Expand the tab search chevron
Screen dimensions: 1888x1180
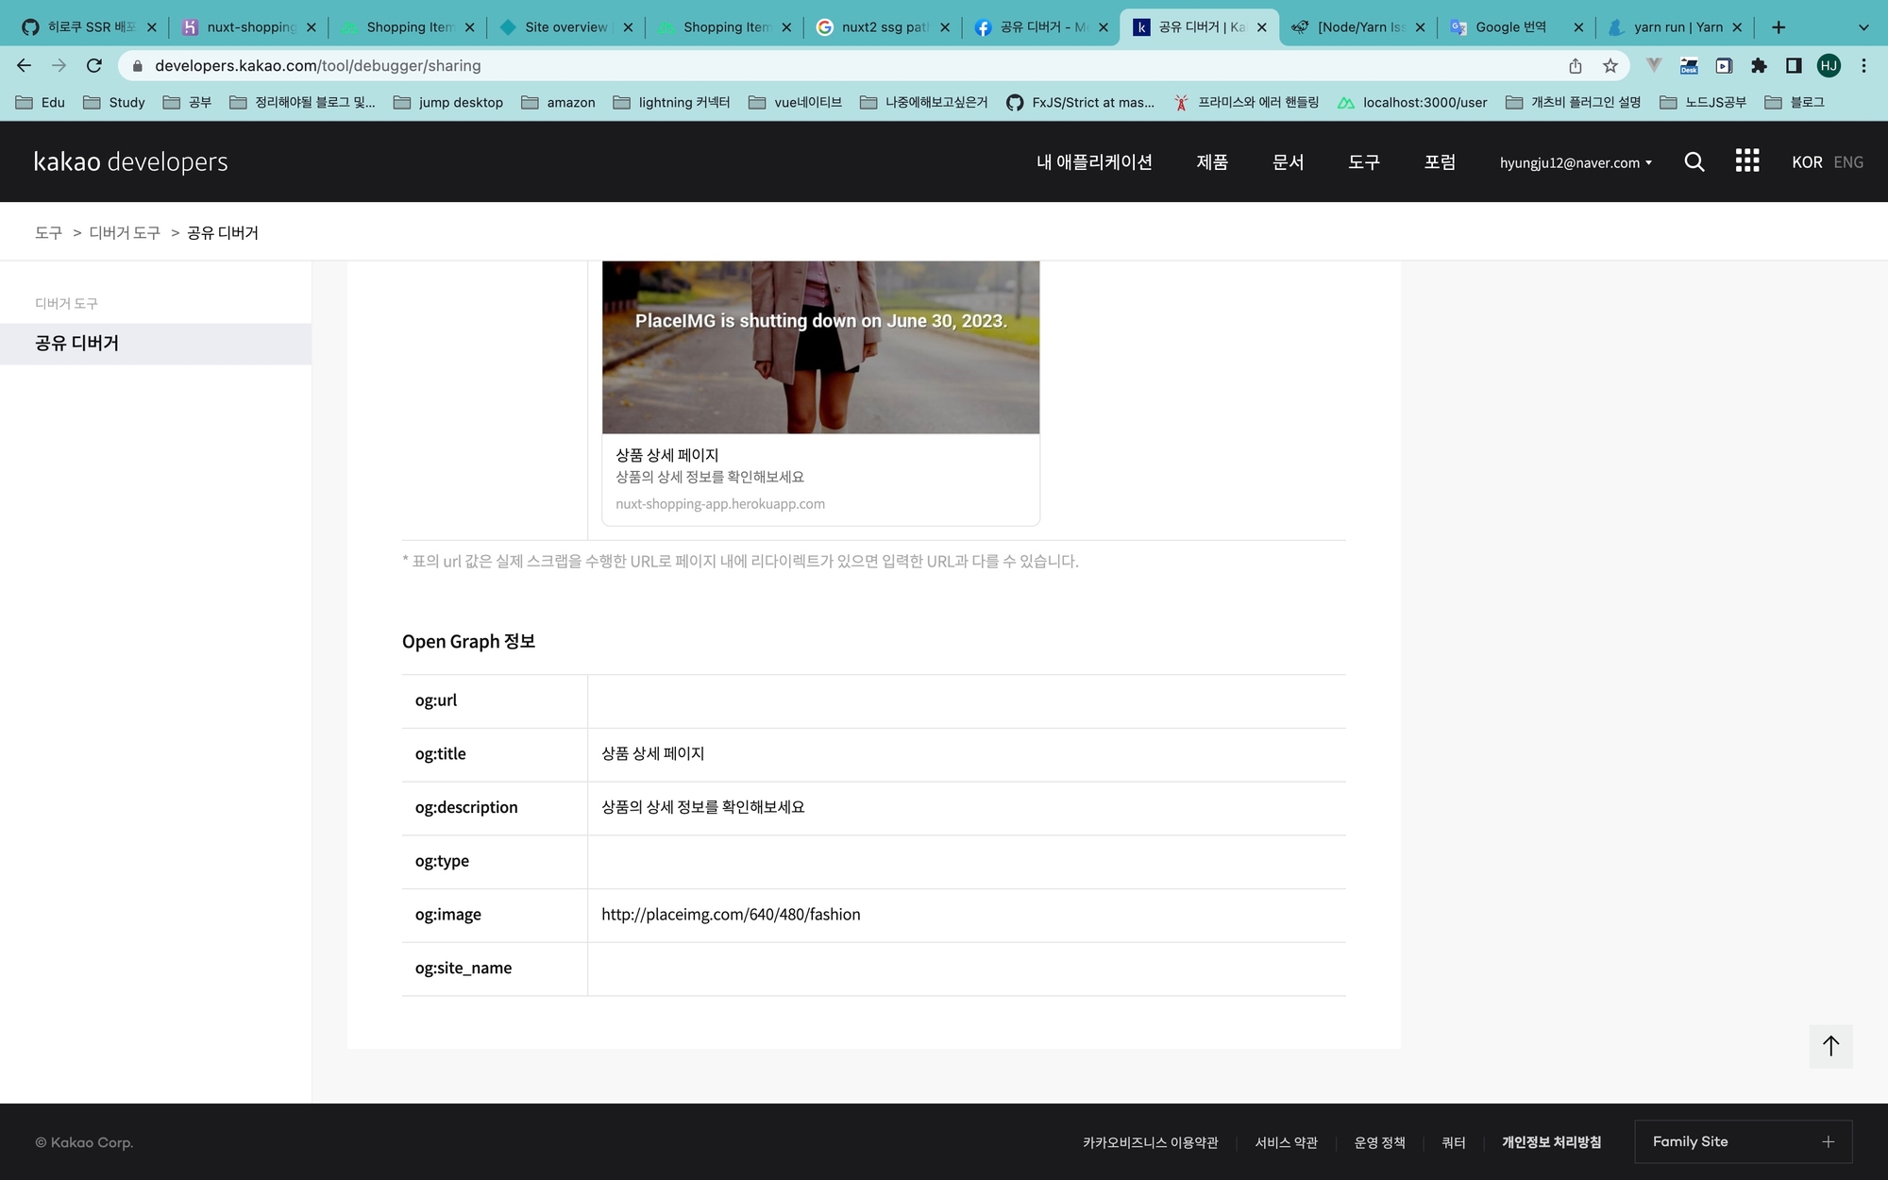[x=1863, y=27]
